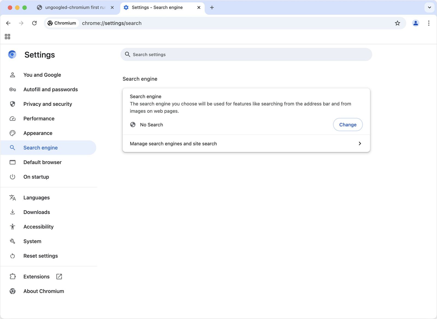Select Reset settings from the sidebar
Image resolution: width=437 pixels, height=319 pixels.
point(40,256)
